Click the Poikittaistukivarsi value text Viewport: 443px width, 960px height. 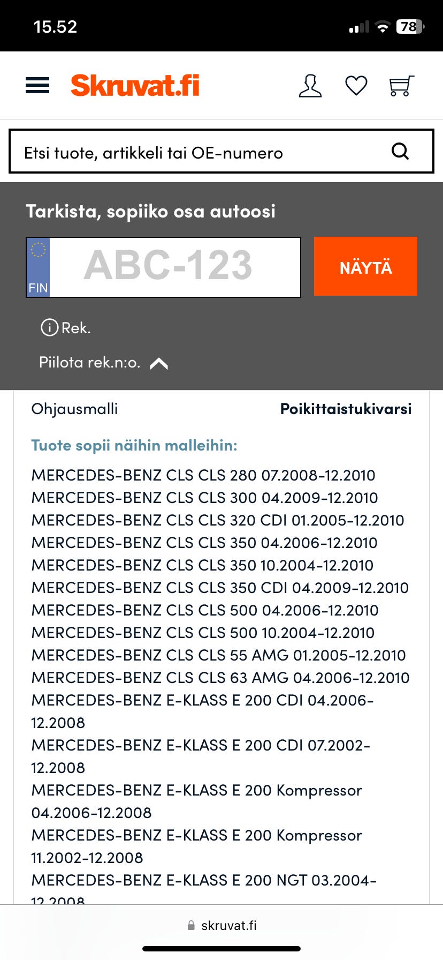(346, 409)
